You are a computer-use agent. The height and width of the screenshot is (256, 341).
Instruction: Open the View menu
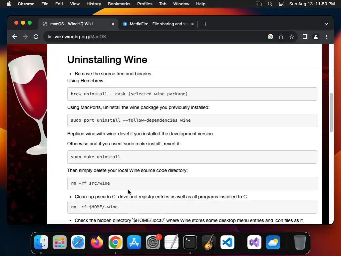pos(75,4)
